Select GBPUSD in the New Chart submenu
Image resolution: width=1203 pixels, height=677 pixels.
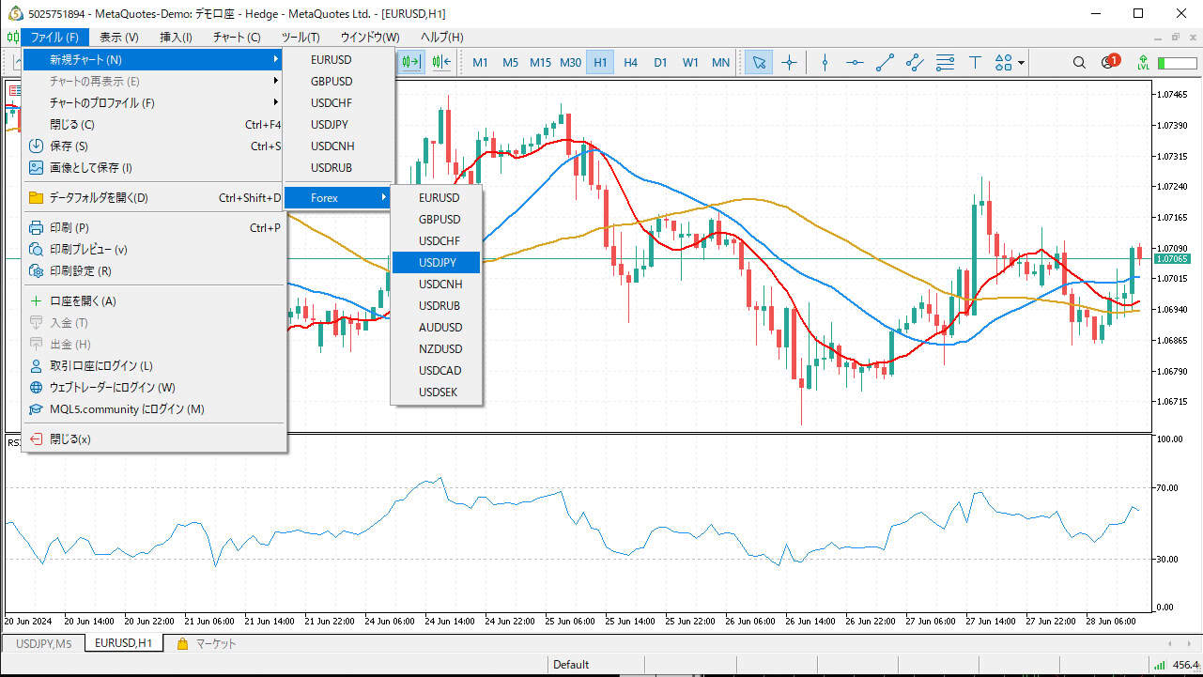click(337, 81)
